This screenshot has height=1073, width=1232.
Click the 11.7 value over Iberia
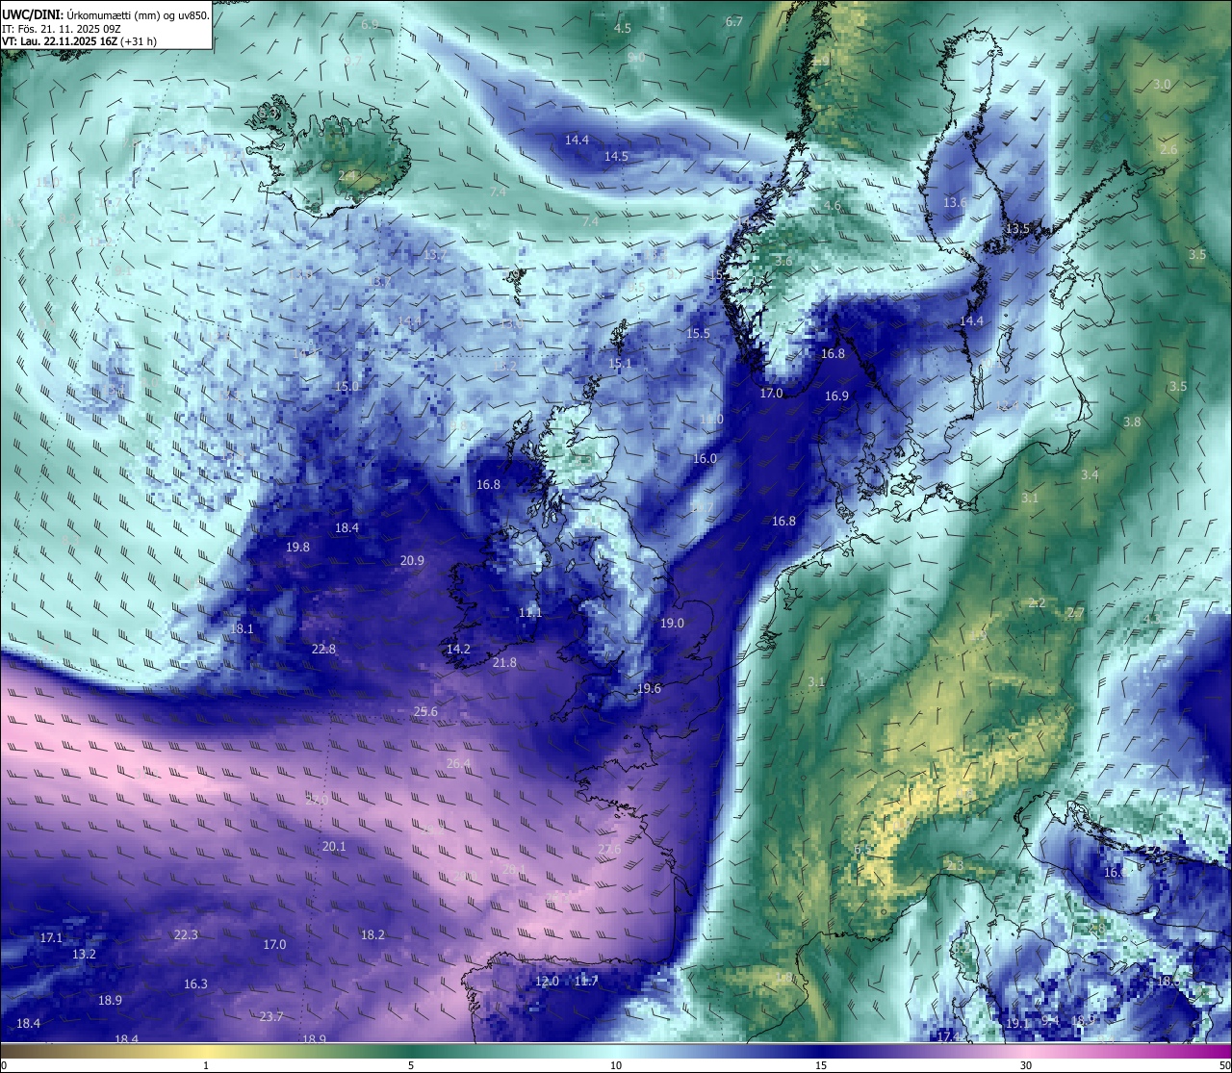tap(586, 981)
